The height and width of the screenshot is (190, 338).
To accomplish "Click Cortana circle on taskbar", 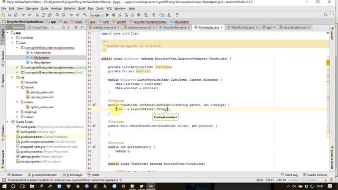I will pos(13,186).
